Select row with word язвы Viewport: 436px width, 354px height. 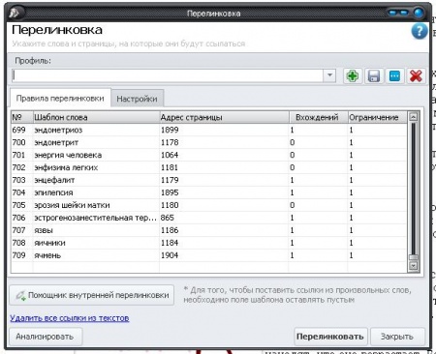(x=208, y=230)
